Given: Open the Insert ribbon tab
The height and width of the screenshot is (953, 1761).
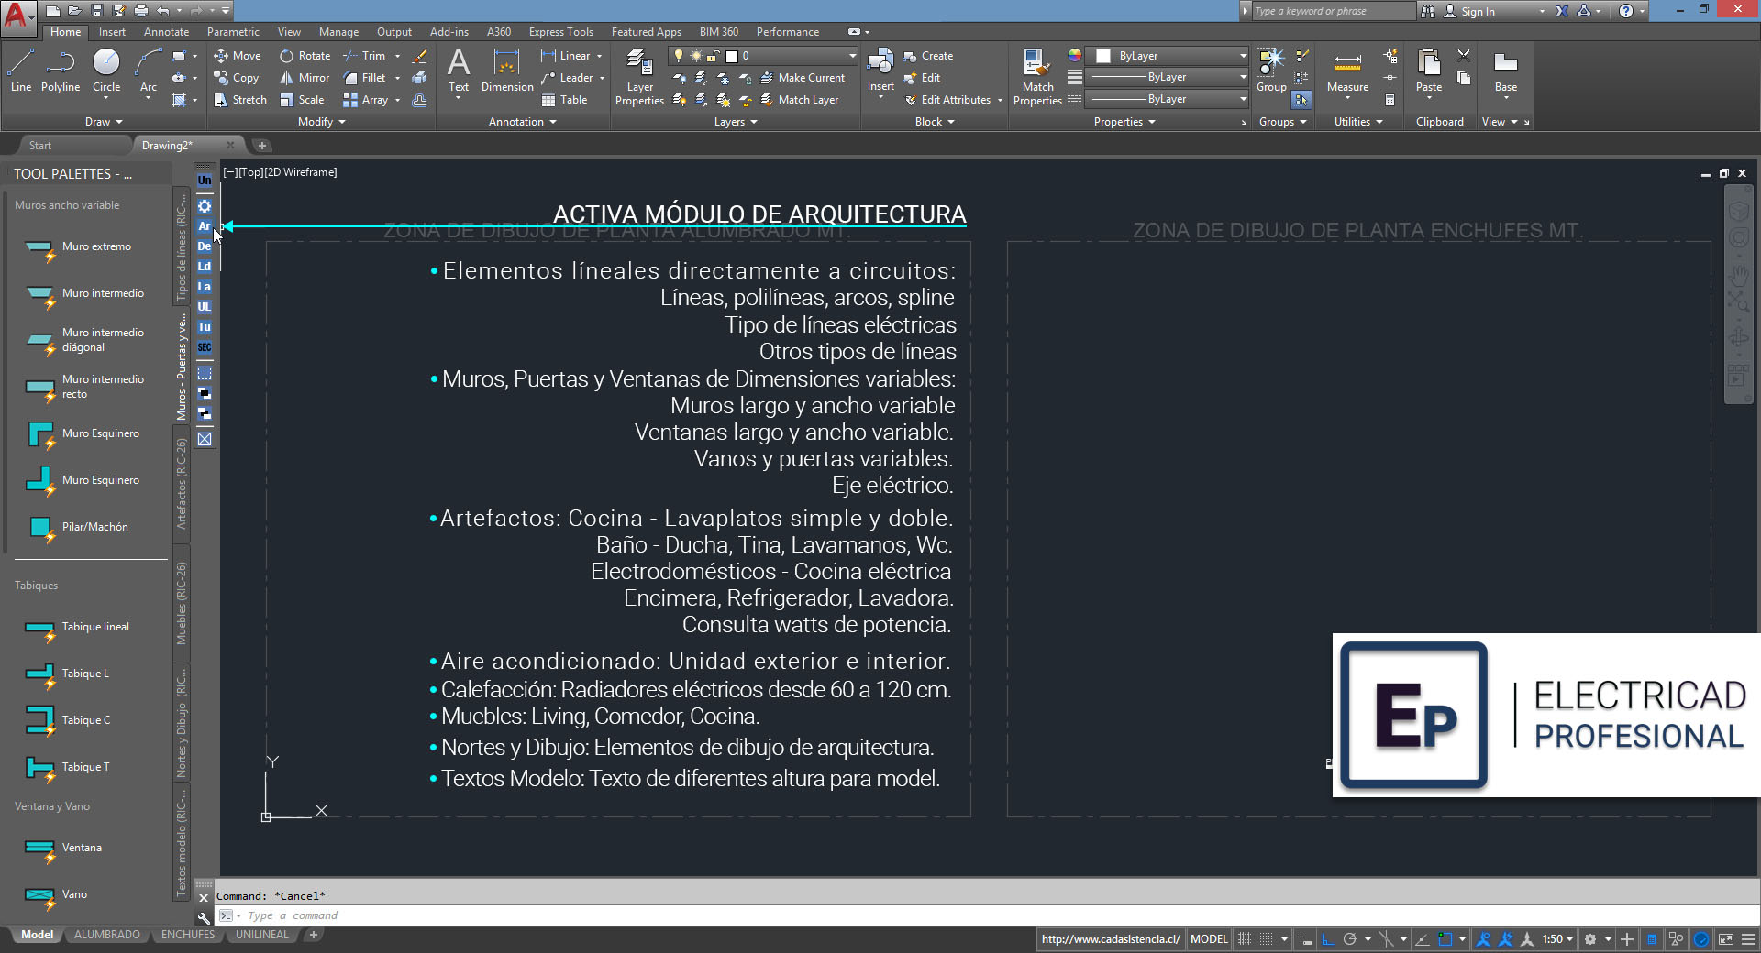Looking at the screenshot, I should pos(112,32).
